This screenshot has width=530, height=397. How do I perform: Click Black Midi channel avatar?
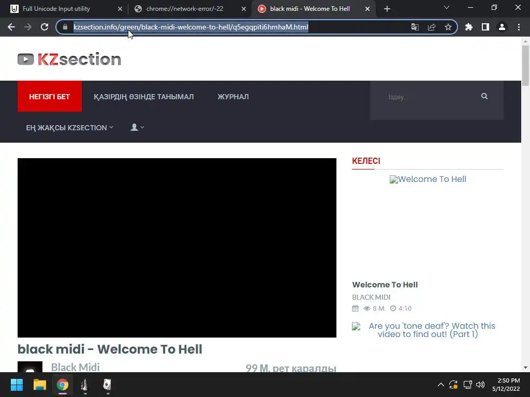[30, 367]
